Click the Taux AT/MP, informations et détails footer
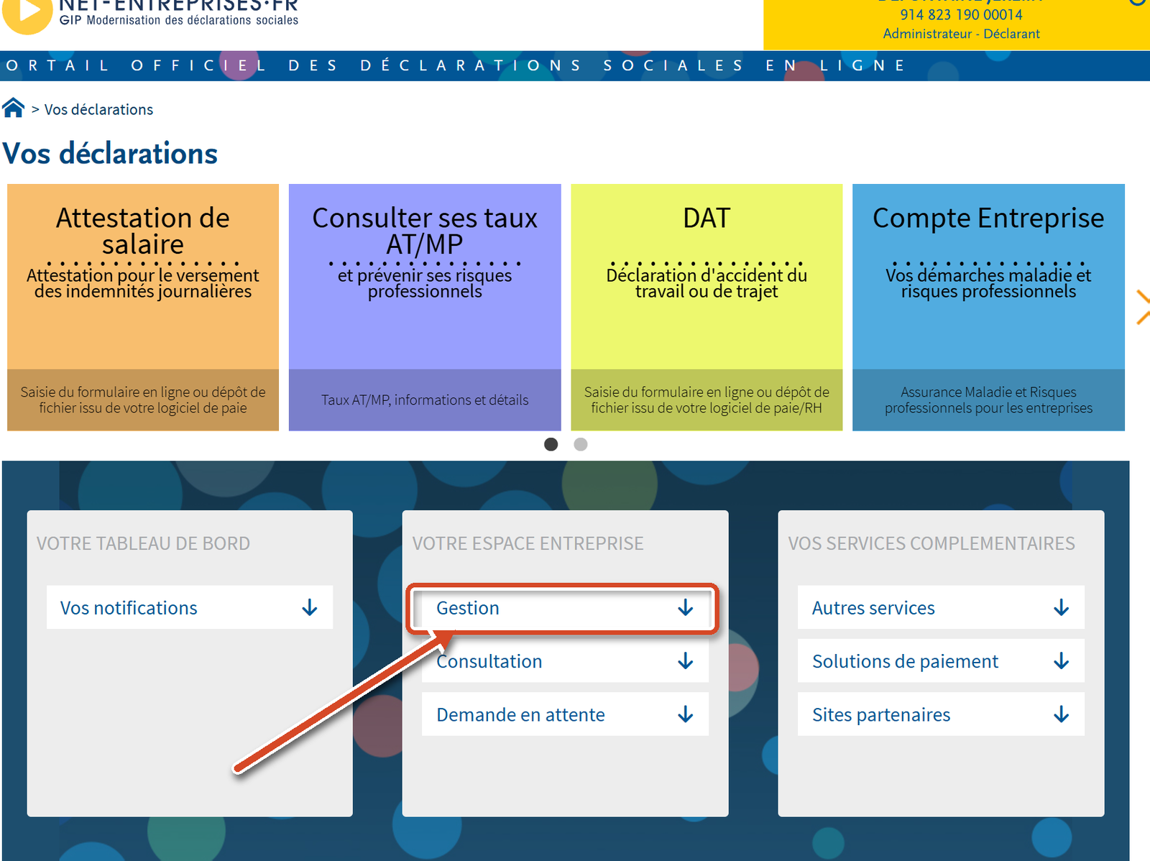The height and width of the screenshot is (861, 1150). click(x=425, y=400)
